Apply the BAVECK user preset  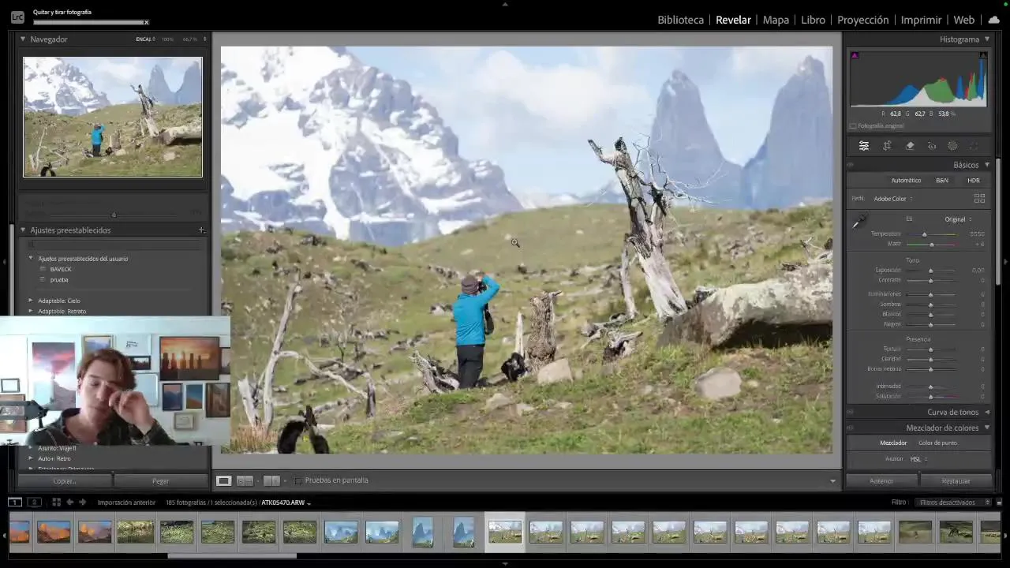click(x=61, y=270)
